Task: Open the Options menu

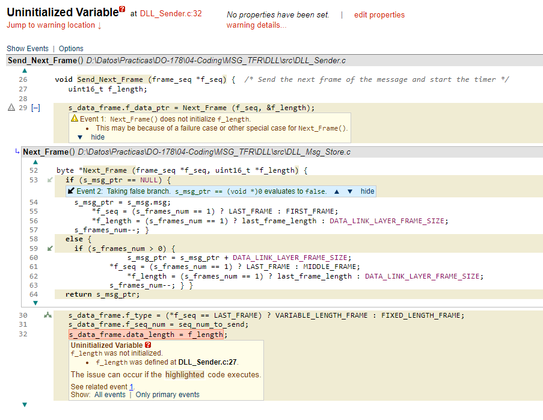Action: 71,49
